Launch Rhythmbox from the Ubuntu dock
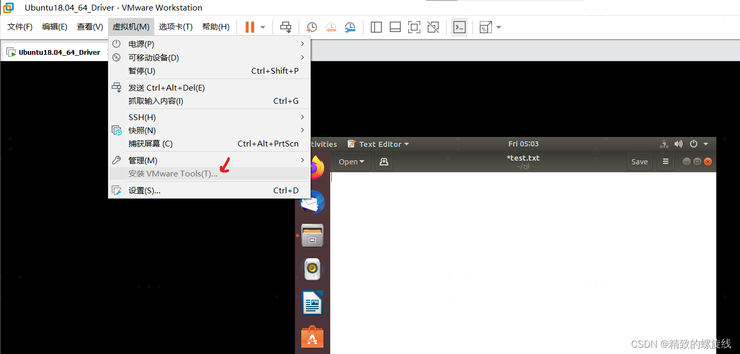740x354 pixels. point(312,269)
